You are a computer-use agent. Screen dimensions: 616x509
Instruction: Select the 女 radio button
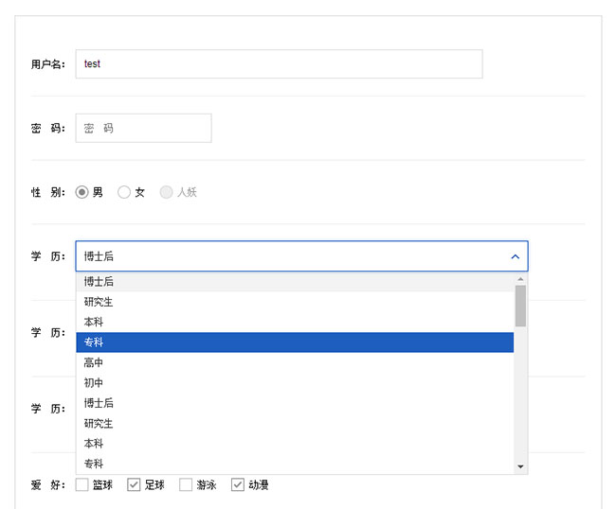coord(124,192)
